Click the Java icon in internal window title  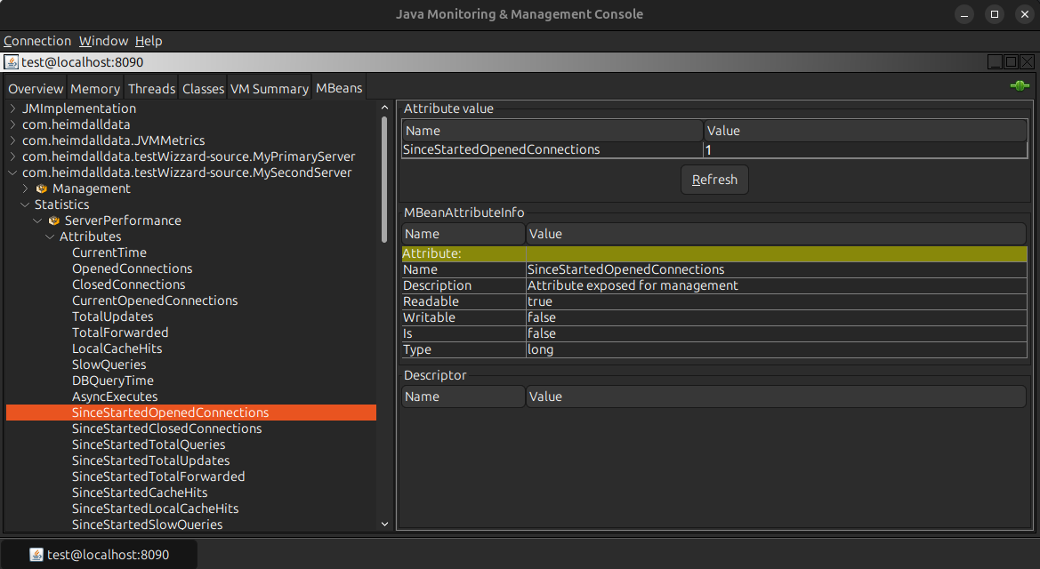tap(12, 62)
